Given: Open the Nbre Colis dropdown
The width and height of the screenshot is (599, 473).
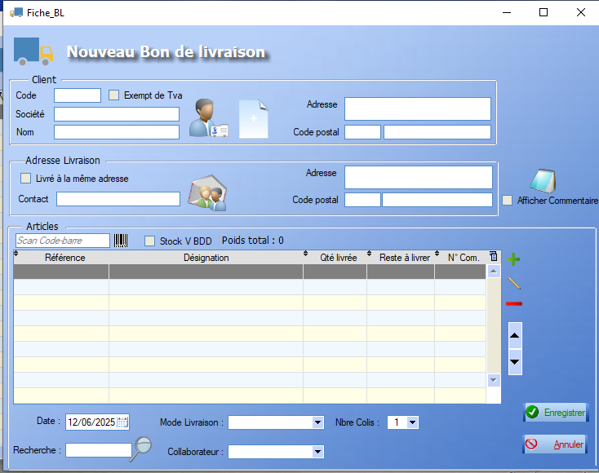Looking at the screenshot, I should point(412,422).
